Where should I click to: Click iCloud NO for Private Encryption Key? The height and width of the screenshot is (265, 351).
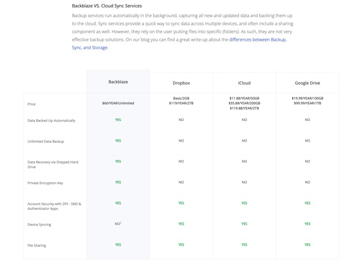click(x=244, y=182)
